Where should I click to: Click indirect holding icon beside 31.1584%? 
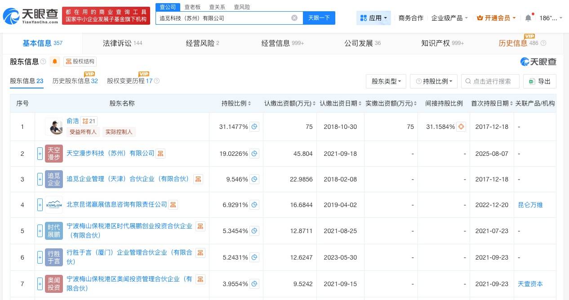point(461,127)
